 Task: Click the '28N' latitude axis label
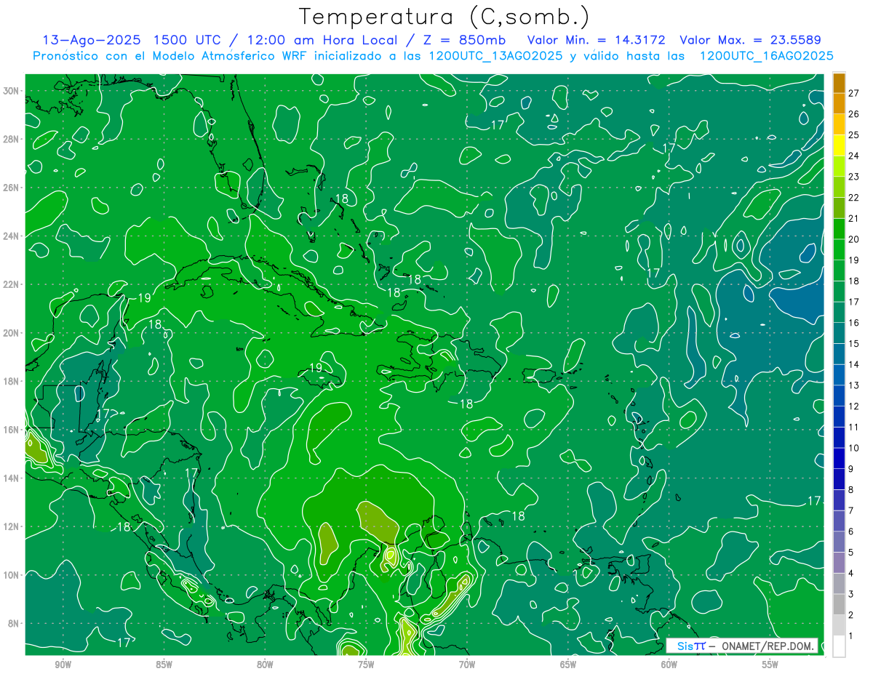(x=11, y=139)
